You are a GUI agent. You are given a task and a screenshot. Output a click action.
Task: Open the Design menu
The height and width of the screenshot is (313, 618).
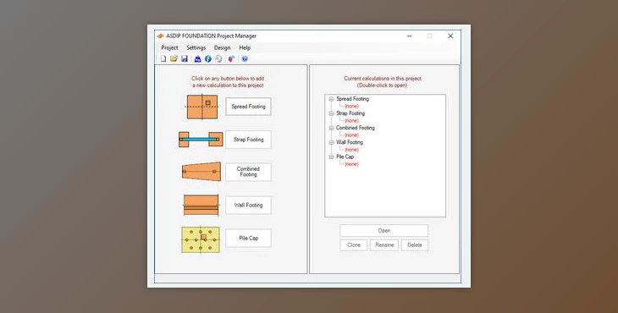click(223, 47)
